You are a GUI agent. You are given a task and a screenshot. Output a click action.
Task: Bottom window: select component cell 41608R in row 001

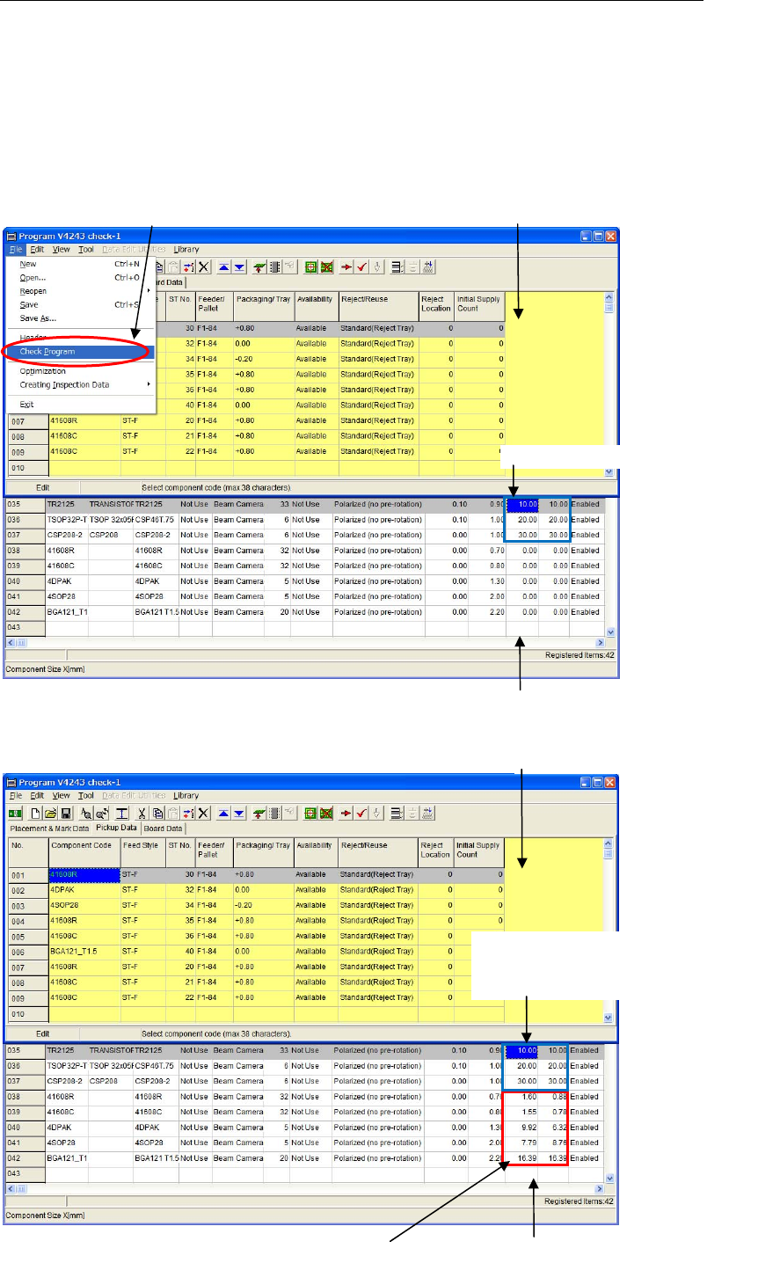point(84,876)
